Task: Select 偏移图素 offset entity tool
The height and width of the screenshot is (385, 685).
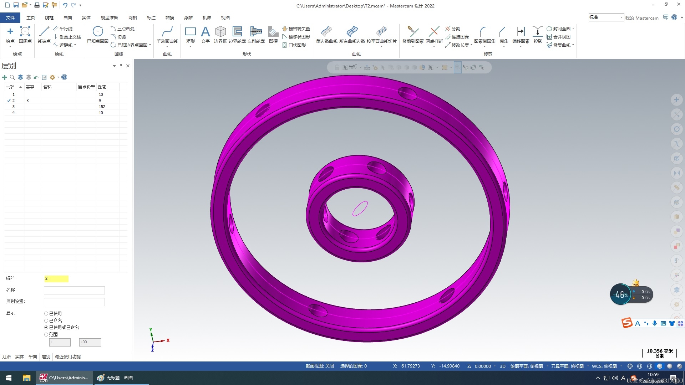Action: pyautogui.click(x=521, y=35)
